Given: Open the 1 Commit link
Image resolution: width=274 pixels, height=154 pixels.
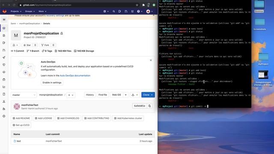Looking at the screenshot, I should [x=18, y=51].
